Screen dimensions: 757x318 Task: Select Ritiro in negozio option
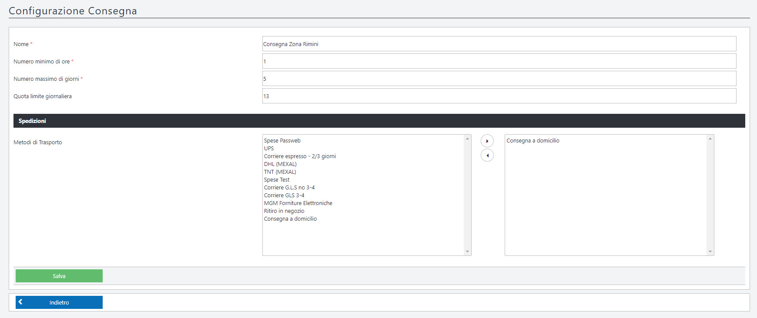point(284,211)
